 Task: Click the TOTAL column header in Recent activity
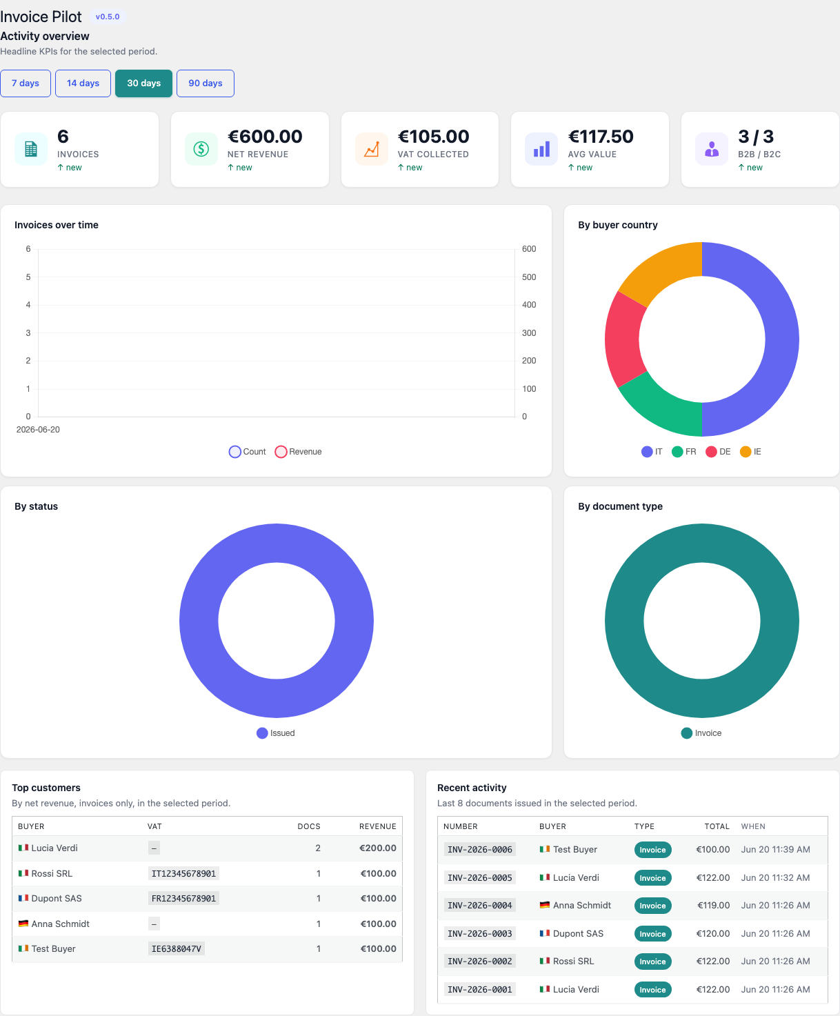(x=717, y=826)
